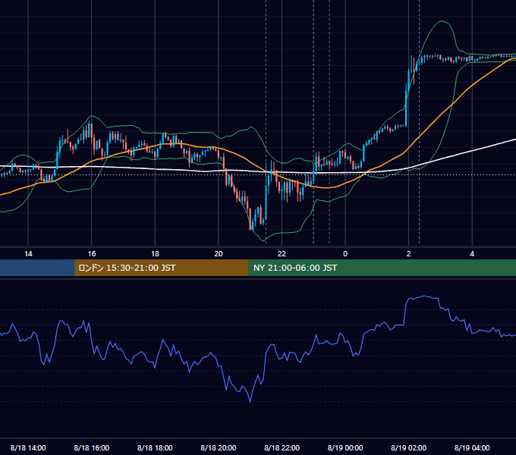Click the 8/18 18:00 label on the lower time axis

pos(155,447)
